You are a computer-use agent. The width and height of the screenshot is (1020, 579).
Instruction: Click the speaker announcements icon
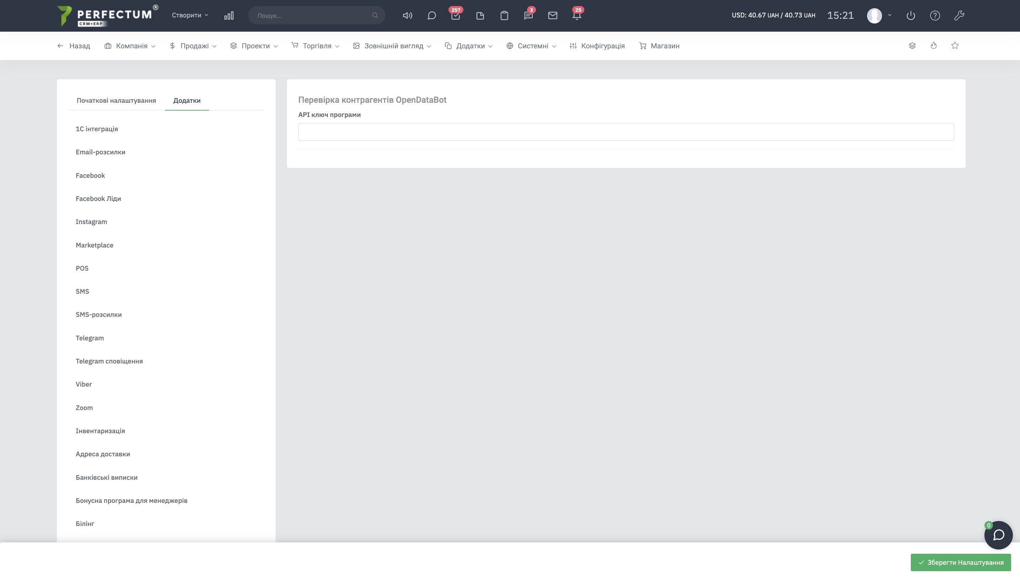pos(407,16)
